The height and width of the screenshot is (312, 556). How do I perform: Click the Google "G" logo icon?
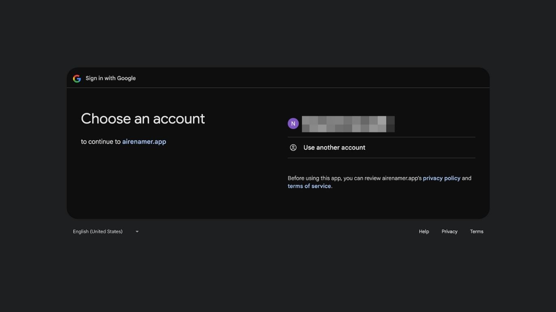(x=77, y=78)
